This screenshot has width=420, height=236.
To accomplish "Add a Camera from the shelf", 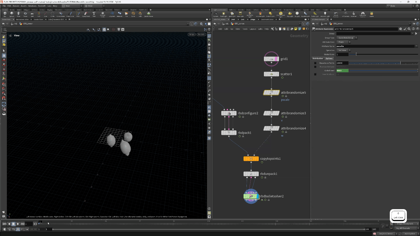I will (x=216, y=14).
